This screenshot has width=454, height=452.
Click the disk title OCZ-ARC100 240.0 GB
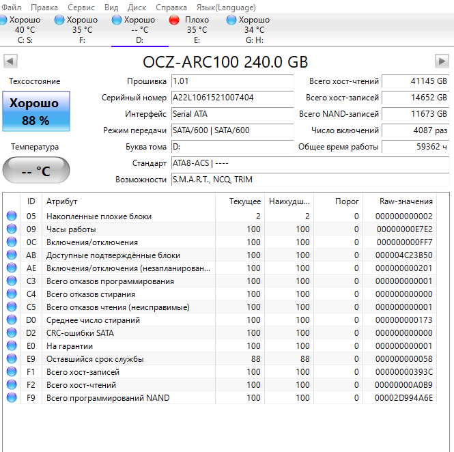click(x=225, y=62)
